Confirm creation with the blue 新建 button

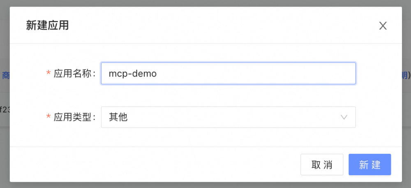370,165
